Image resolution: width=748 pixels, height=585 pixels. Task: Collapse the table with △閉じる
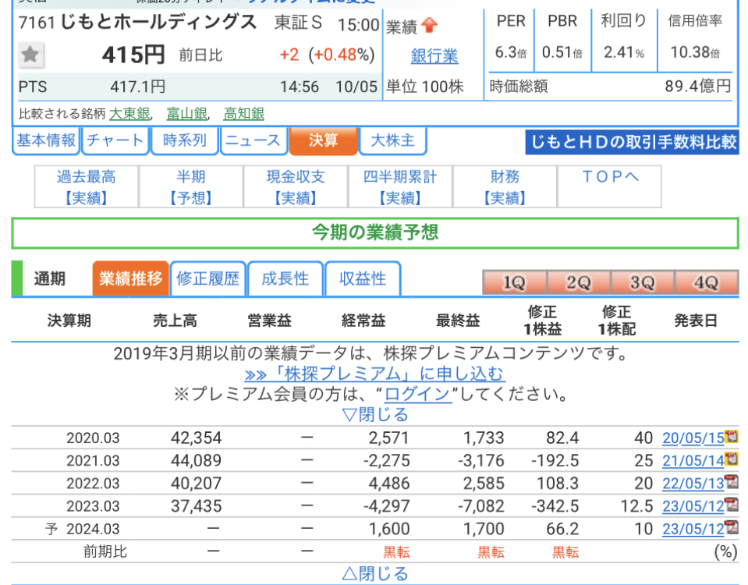point(375,573)
